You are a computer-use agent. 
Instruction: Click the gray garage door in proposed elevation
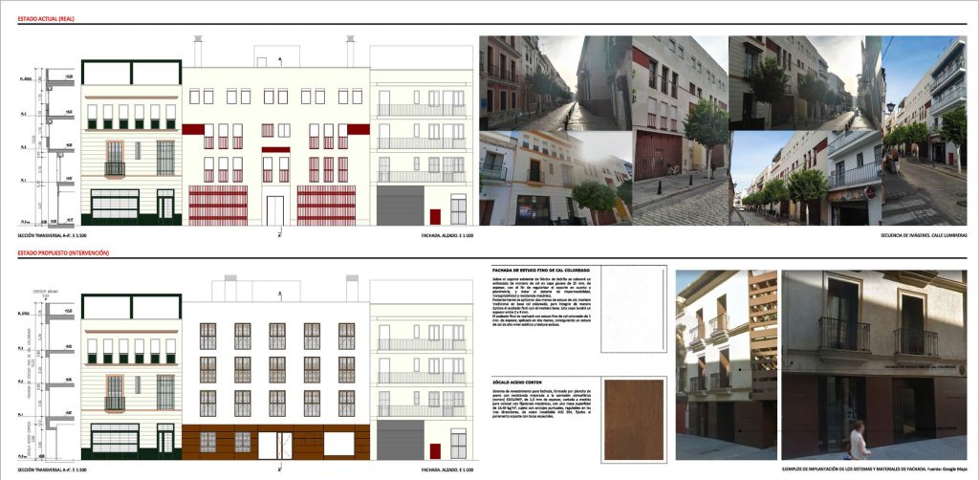[400, 439]
